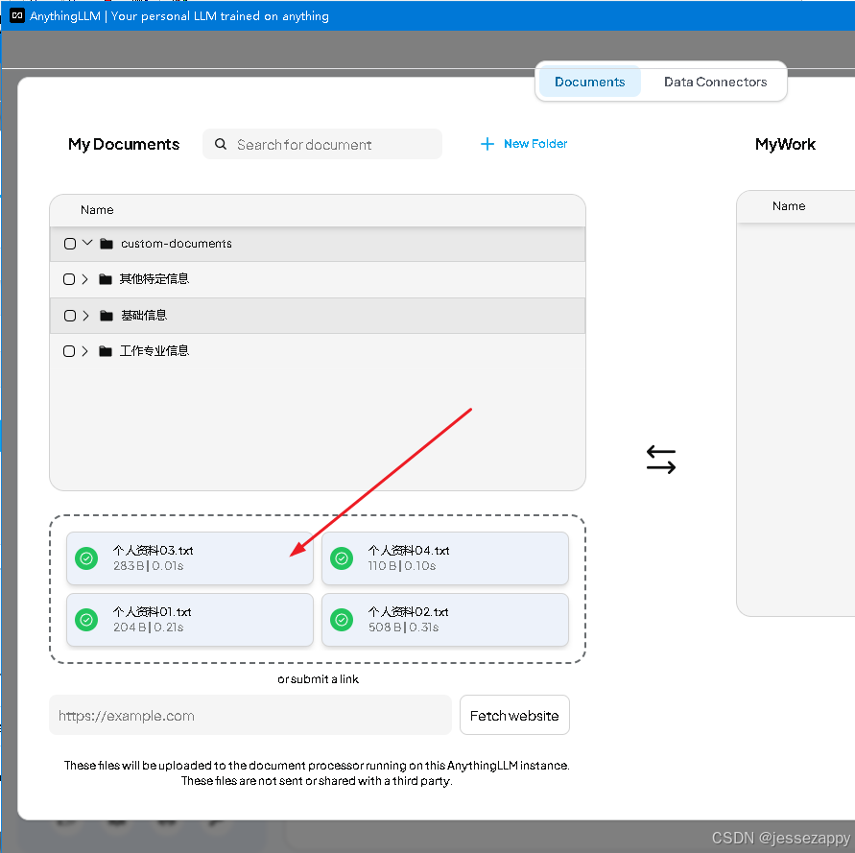Check the 工作专业信息 folder checkbox
This screenshot has height=853, width=855.
point(69,351)
